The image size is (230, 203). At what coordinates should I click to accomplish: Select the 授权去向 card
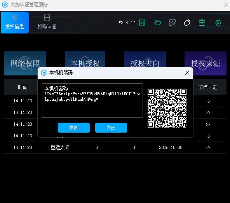[x=145, y=59]
